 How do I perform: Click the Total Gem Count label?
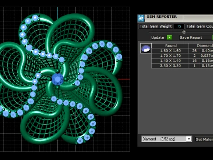coord(199,26)
